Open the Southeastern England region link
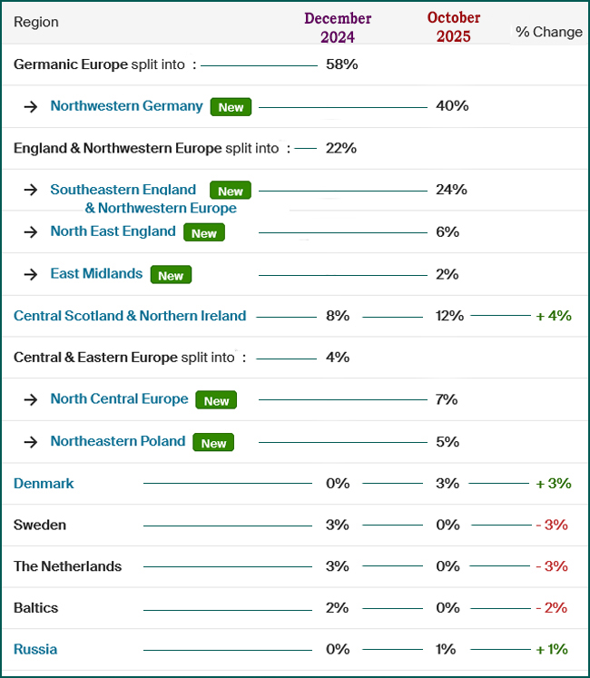This screenshot has width=590, height=678. (123, 190)
